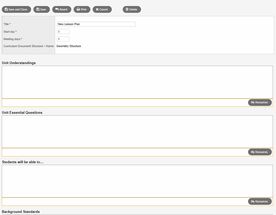
Task: Click inside the Unit Understandings text area
Action: 137,82
